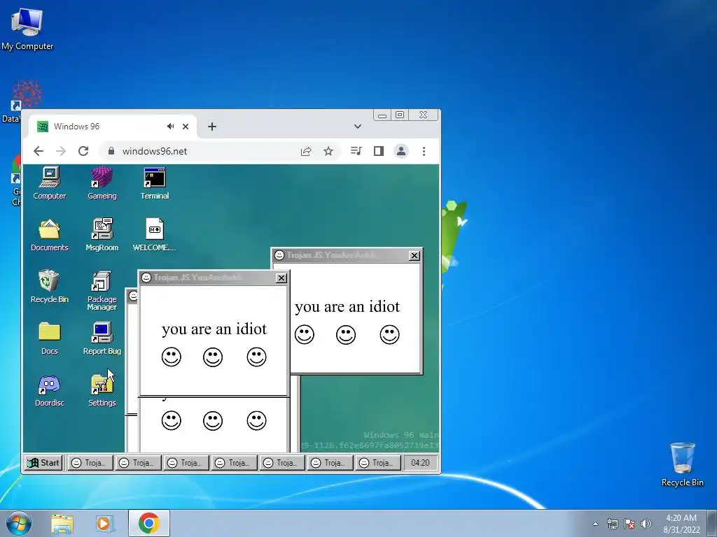
Task: Select the sixth Troja taskbar item
Action: tap(330, 463)
